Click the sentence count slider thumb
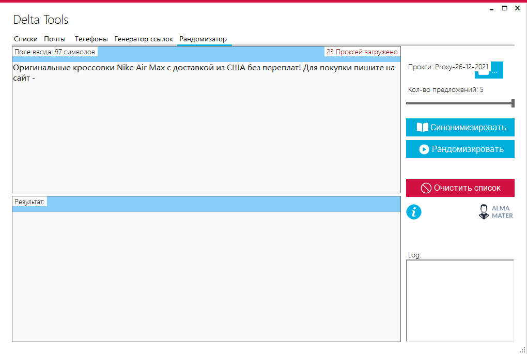 [513, 103]
